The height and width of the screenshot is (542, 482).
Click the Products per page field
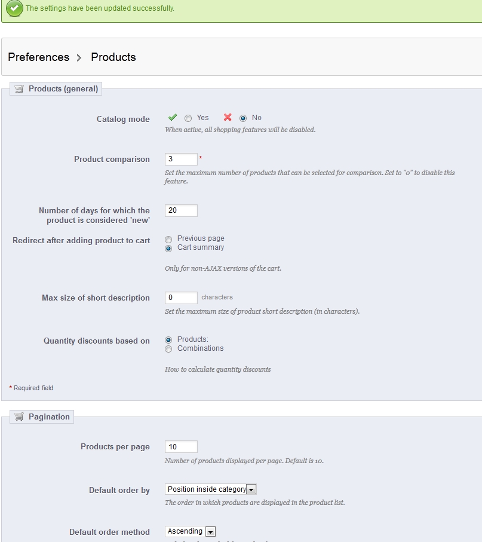pyautogui.click(x=181, y=446)
